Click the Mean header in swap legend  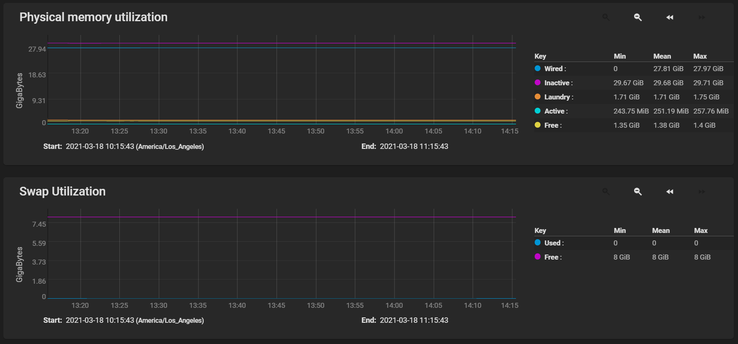(661, 230)
